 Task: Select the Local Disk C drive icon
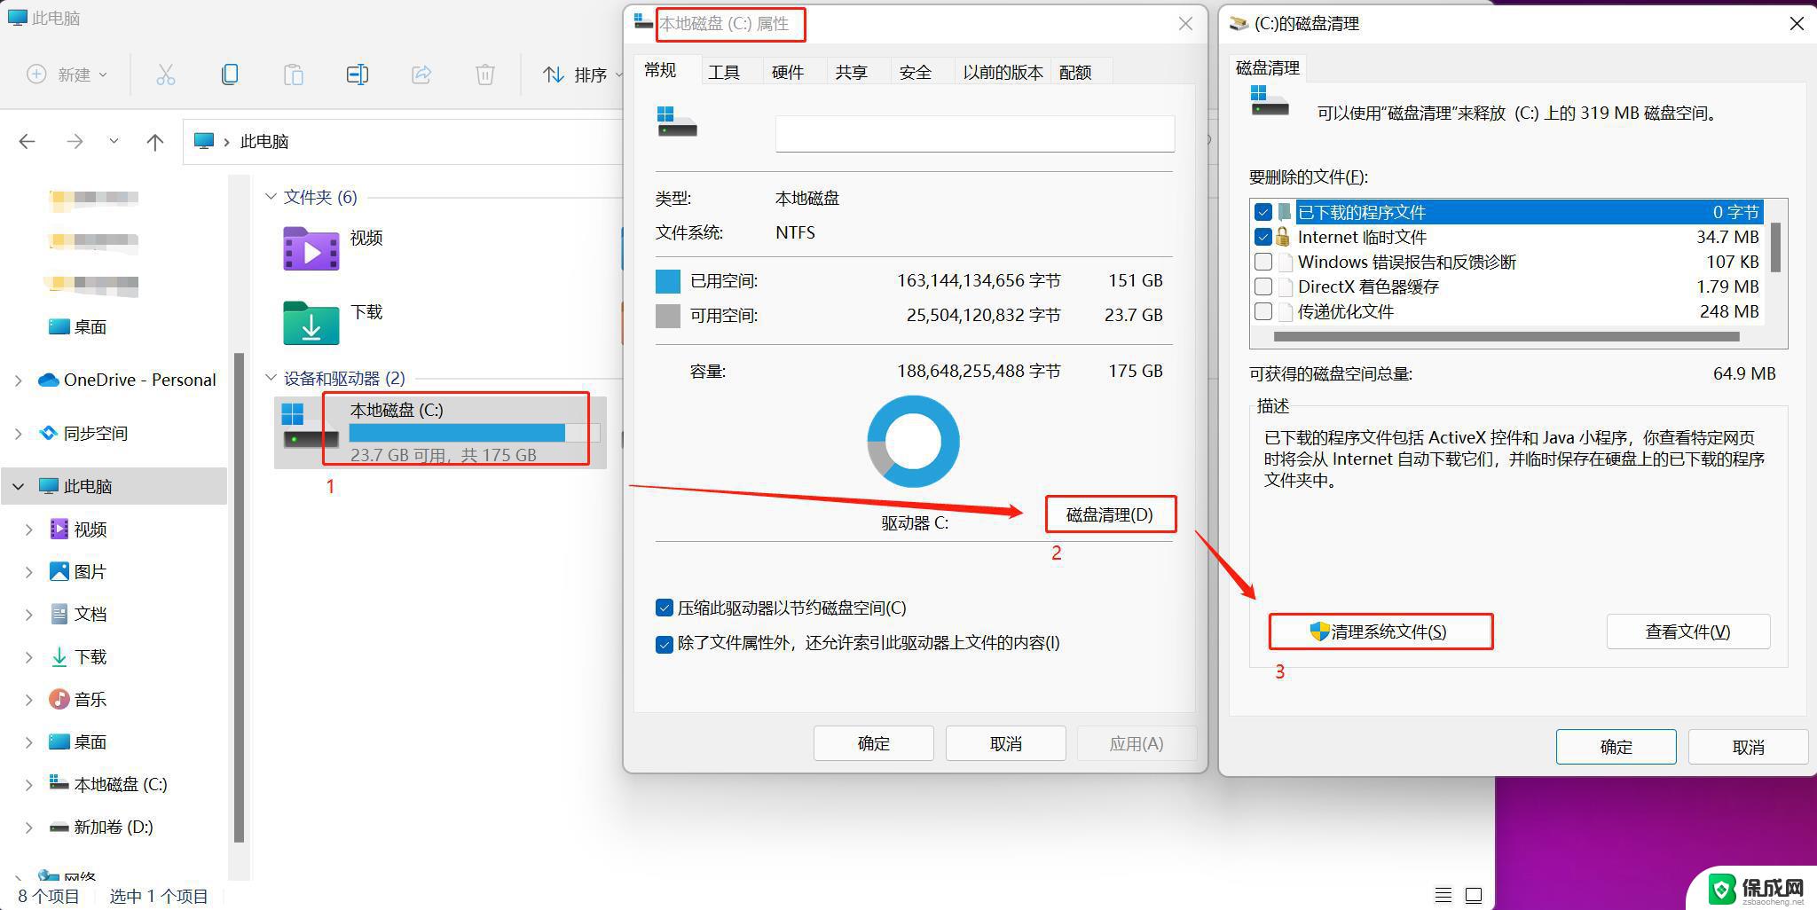(x=310, y=427)
